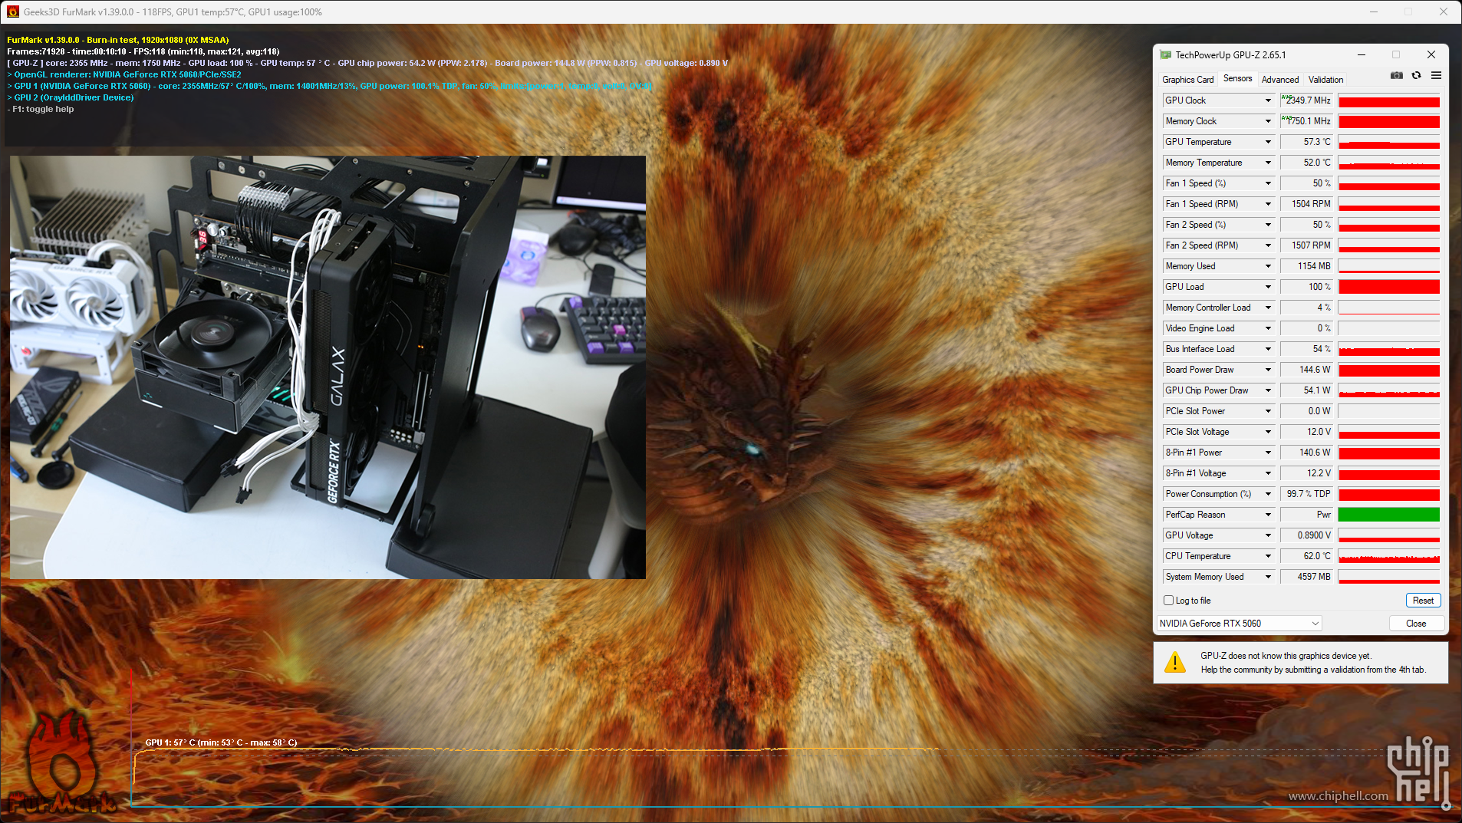Open the Validation tab

(1325, 80)
